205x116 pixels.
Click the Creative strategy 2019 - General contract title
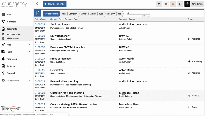point(75,104)
